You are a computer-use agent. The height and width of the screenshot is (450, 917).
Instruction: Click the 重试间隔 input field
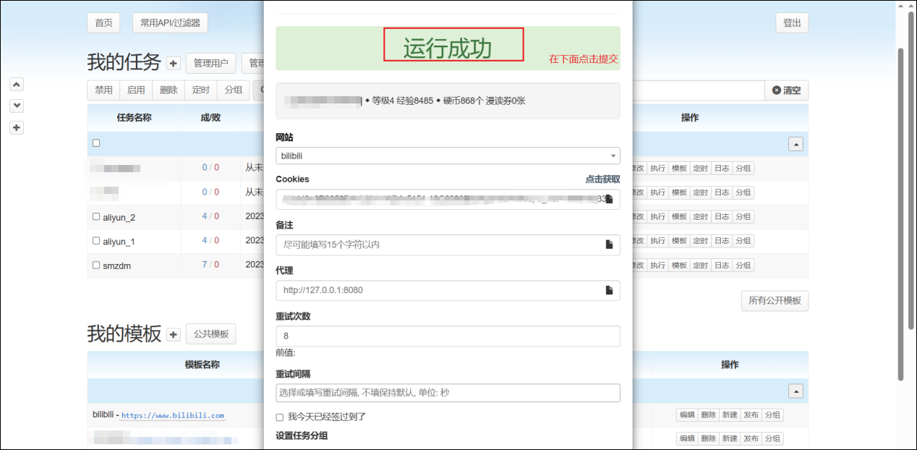coord(448,393)
